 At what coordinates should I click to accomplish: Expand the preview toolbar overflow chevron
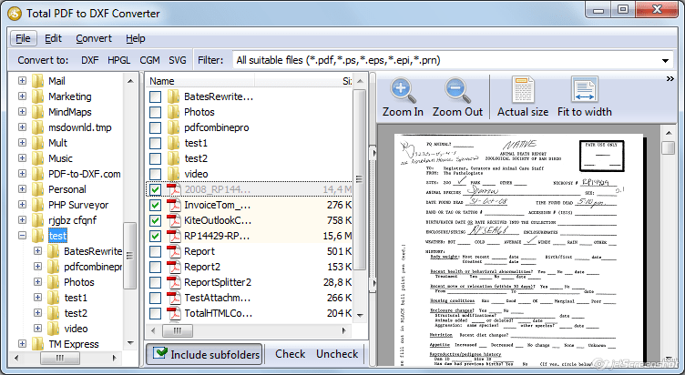[670, 78]
